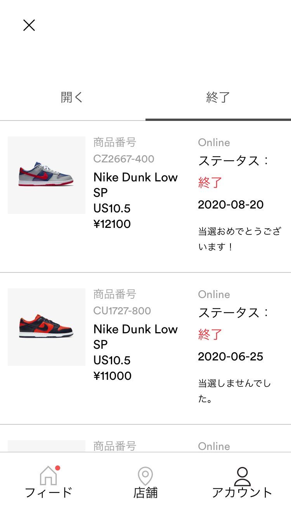This screenshot has height=517, width=291.
Task: Tap the red notification dot on フィード
Action: pos(57,468)
